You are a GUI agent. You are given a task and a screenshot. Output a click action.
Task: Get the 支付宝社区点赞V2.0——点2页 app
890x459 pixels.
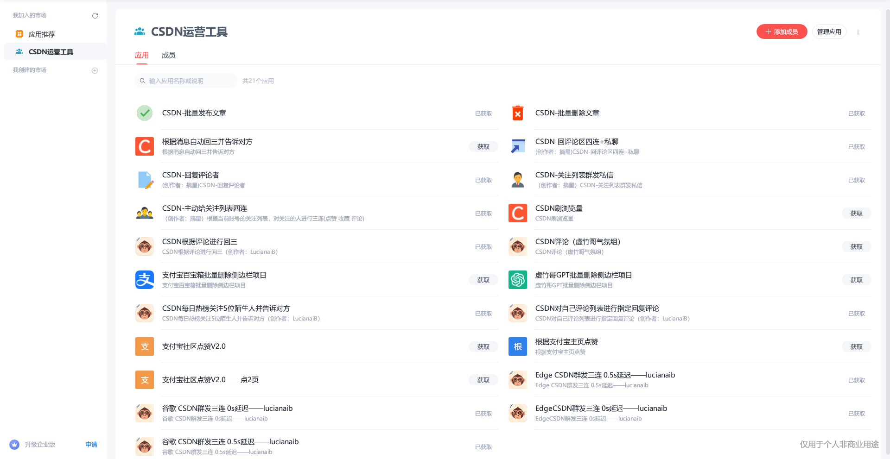tap(483, 380)
